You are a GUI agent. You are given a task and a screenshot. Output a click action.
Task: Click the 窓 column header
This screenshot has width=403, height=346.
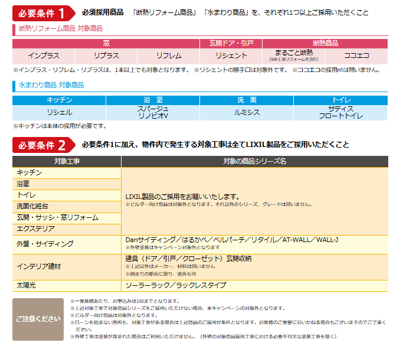point(106,43)
